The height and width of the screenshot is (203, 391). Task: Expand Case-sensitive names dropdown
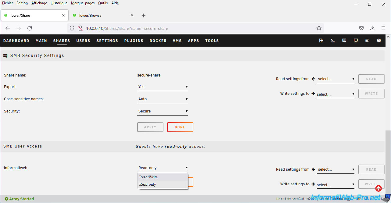coord(163,99)
